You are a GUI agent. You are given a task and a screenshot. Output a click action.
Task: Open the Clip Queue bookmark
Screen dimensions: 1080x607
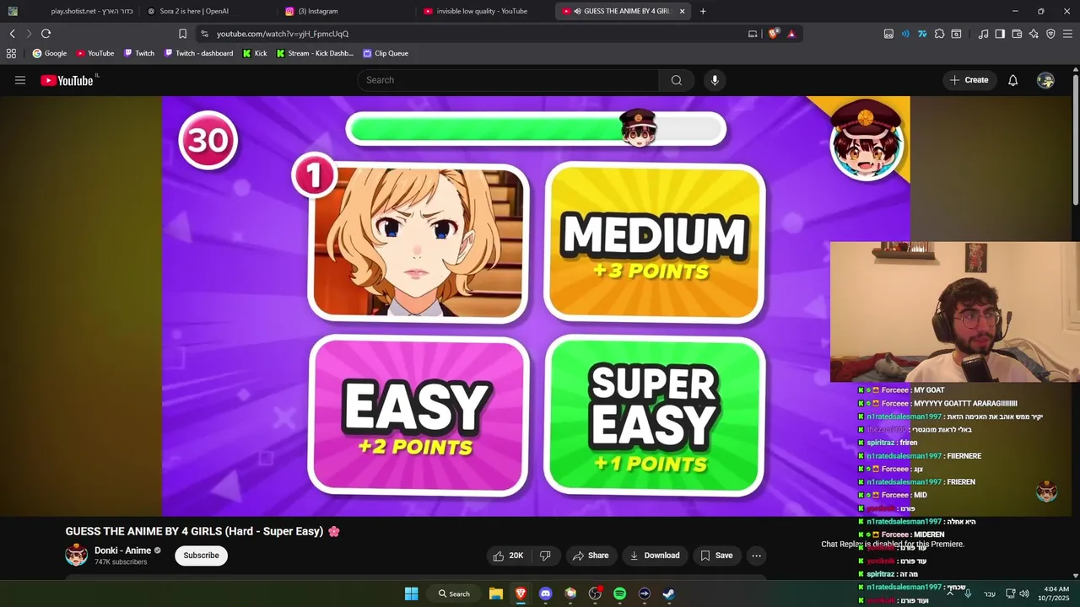[386, 53]
